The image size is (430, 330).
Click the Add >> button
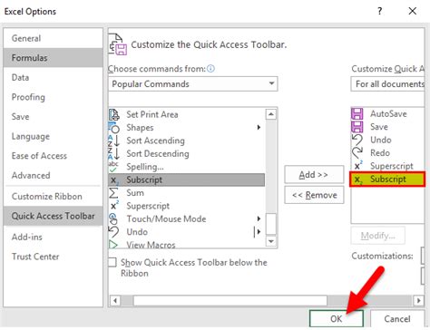coord(314,174)
